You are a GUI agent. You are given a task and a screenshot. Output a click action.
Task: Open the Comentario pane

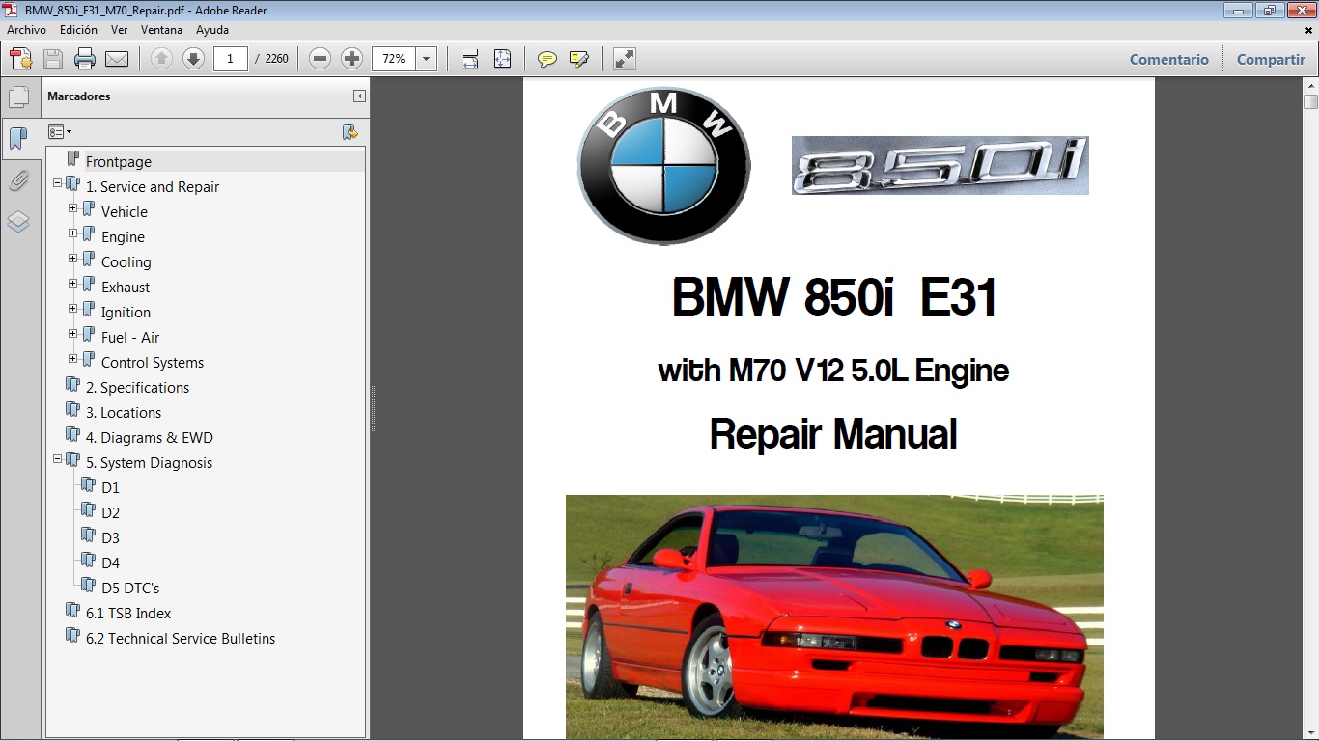tap(1169, 59)
